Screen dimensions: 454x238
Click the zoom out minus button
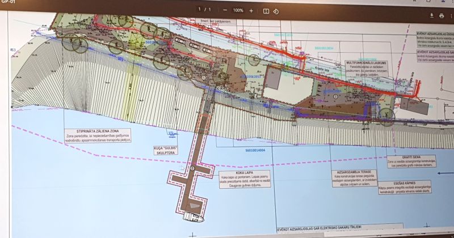click(x=225, y=10)
